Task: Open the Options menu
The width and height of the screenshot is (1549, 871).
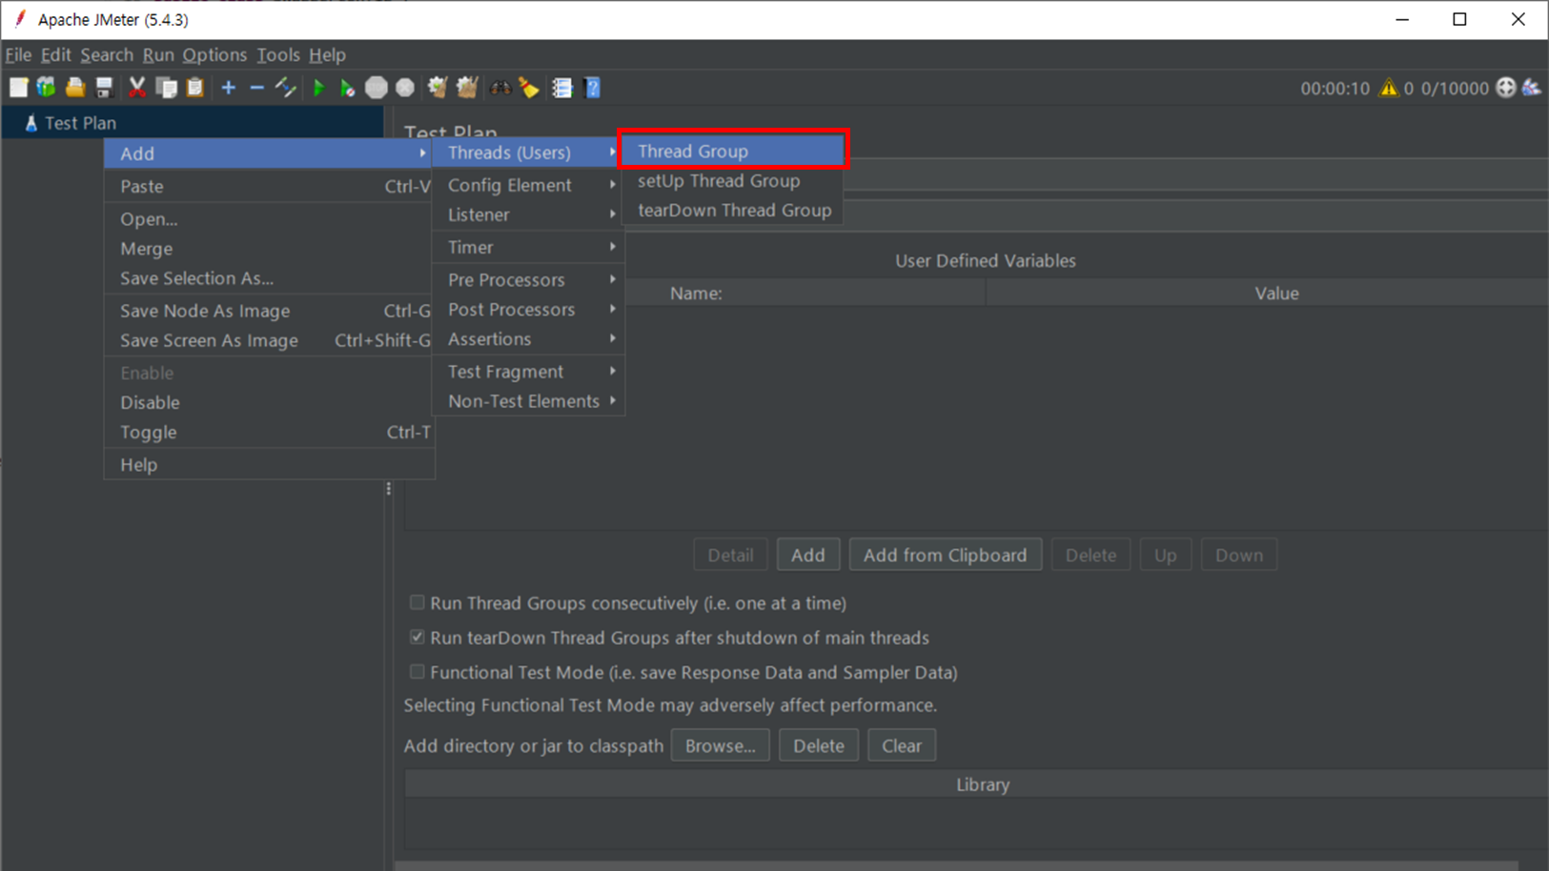Action: [214, 54]
